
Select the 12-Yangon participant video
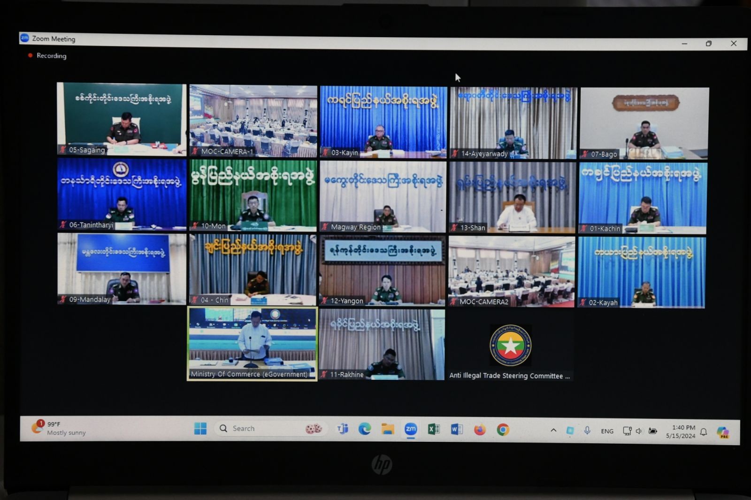click(382, 270)
